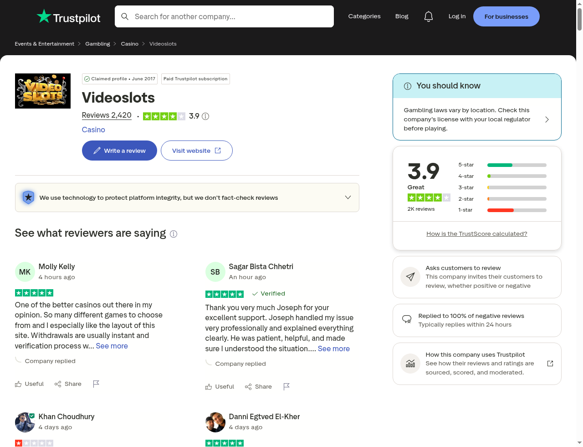This screenshot has height=447, width=583.
Task: Expand the platform integrity notice chevron
Action: (348, 198)
